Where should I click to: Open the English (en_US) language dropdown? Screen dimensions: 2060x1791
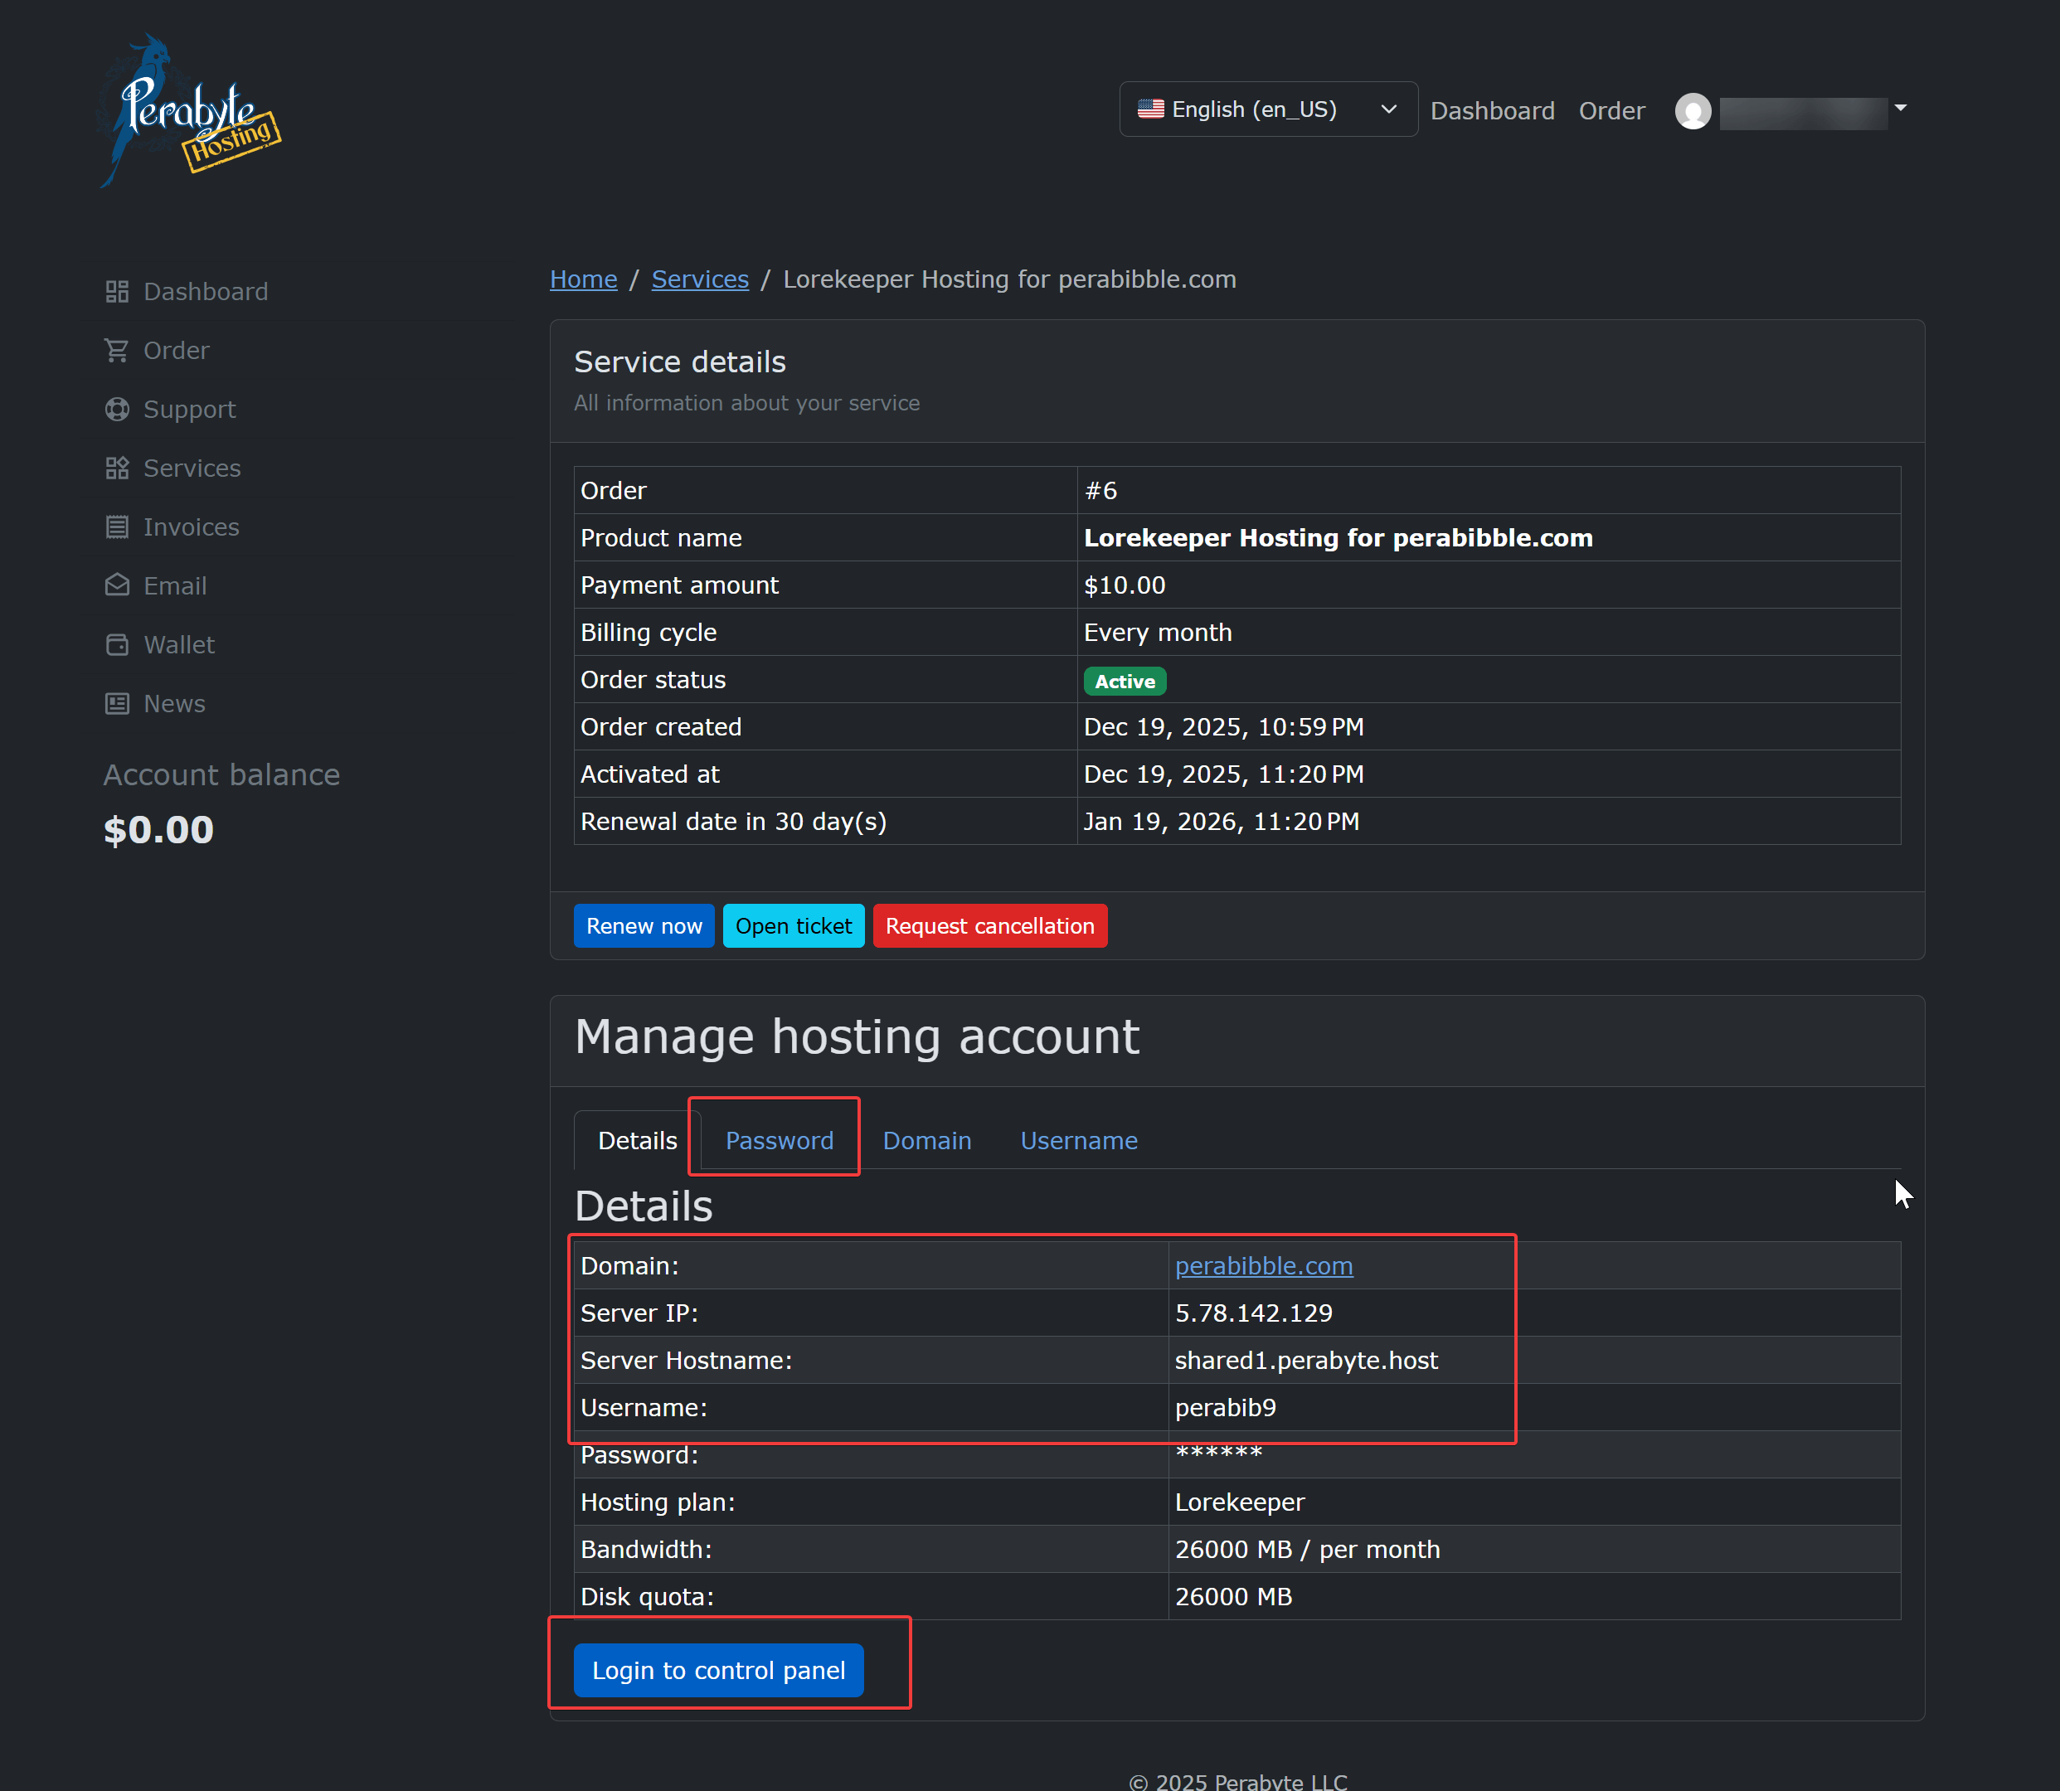click(1266, 109)
